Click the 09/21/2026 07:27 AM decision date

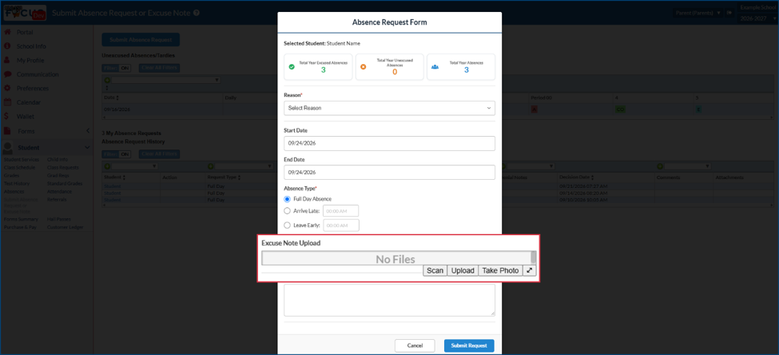tap(583, 186)
